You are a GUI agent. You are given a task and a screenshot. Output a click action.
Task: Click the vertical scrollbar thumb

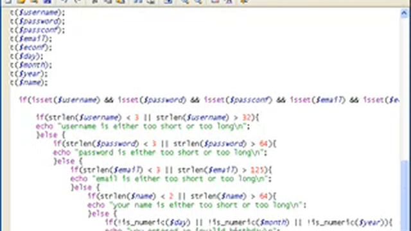tap(405, 196)
